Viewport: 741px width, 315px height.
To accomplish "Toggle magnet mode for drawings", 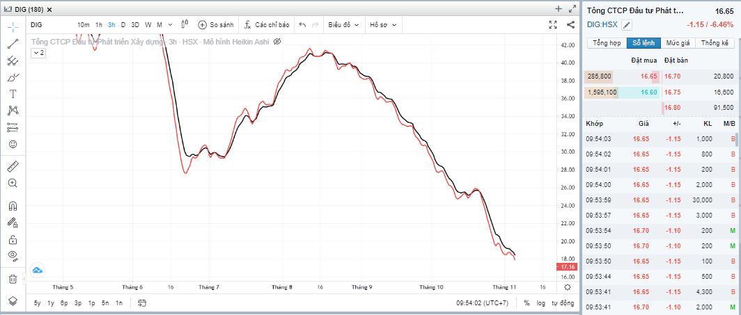I will pyautogui.click(x=13, y=206).
